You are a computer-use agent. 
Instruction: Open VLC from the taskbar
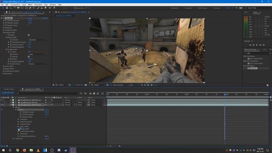(38, 150)
